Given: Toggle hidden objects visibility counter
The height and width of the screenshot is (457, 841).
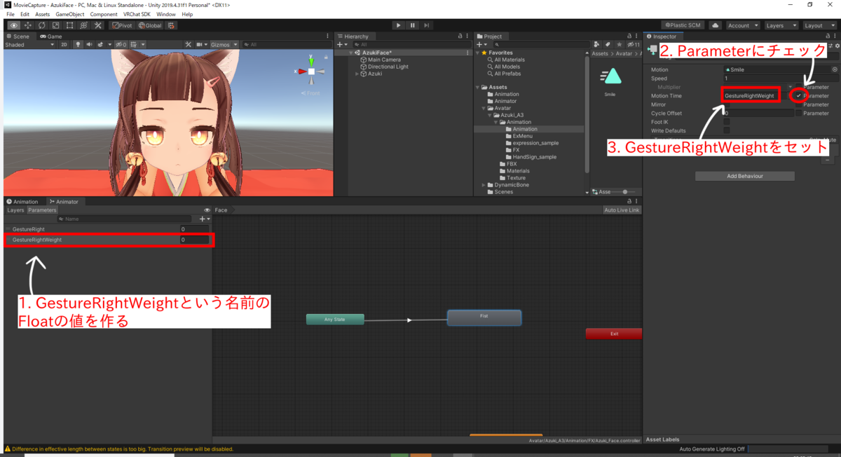Looking at the screenshot, I should [x=121, y=44].
